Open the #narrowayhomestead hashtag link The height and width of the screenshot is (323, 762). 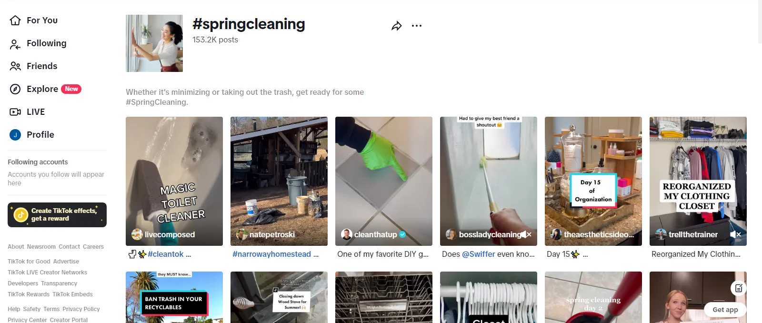tap(271, 254)
